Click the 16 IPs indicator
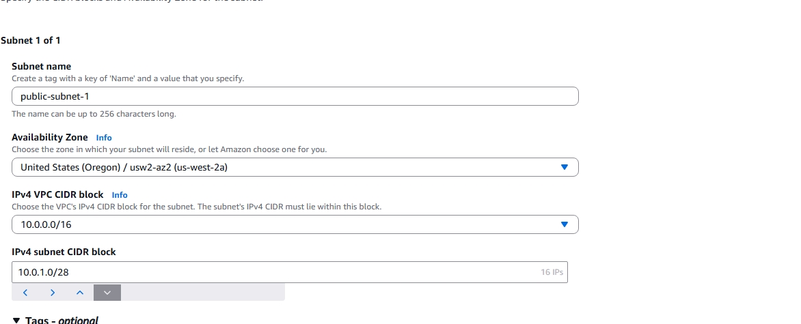 pyautogui.click(x=551, y=272)
